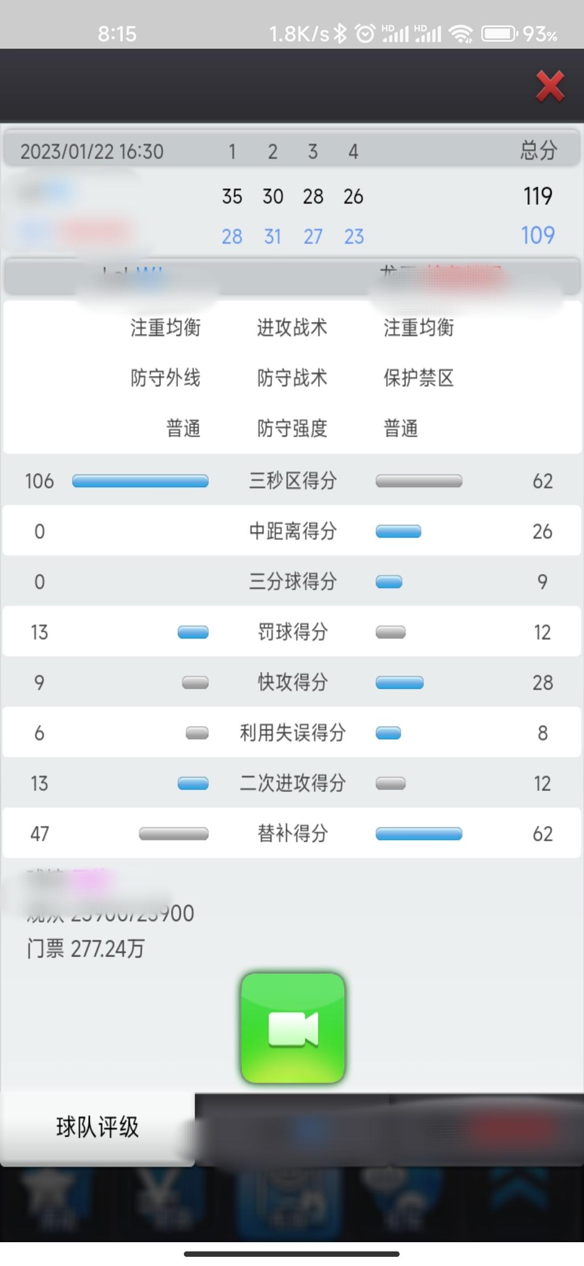
Task: Tap the home team total score 119
Action: [x=538, y=196]
